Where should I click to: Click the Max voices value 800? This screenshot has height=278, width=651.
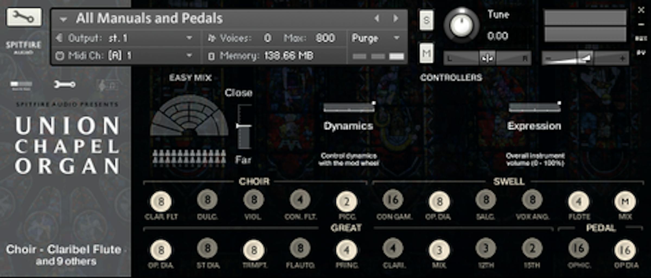click(325, 38)
